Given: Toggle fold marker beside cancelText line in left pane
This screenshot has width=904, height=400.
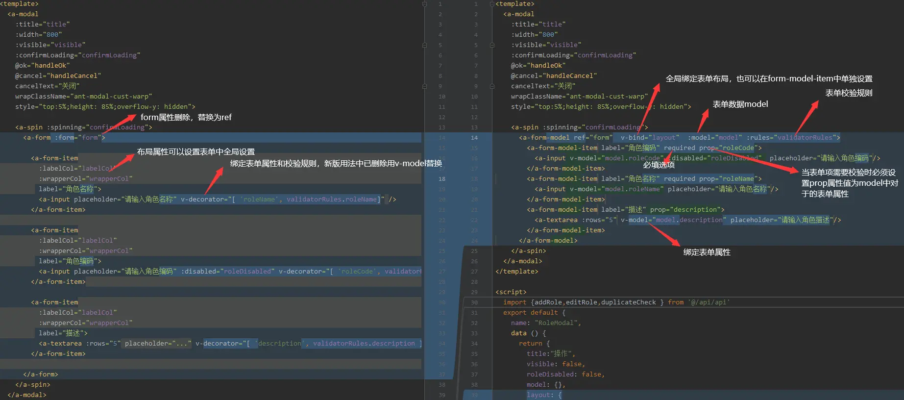Looking at the screenshot, I should [424, 86].
